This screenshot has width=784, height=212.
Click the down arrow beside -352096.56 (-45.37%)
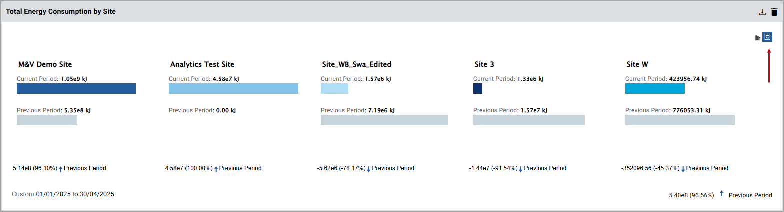coord(683,169)
